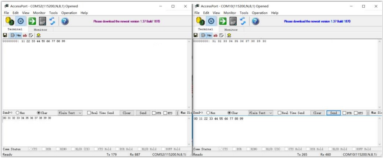
Task: Switch to the Monitor tab in the COM10 window
Action: pos(231,29)
